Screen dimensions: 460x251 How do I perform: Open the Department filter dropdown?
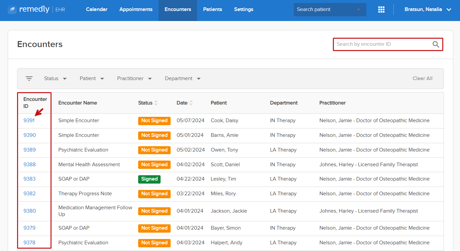coord(183,78)
